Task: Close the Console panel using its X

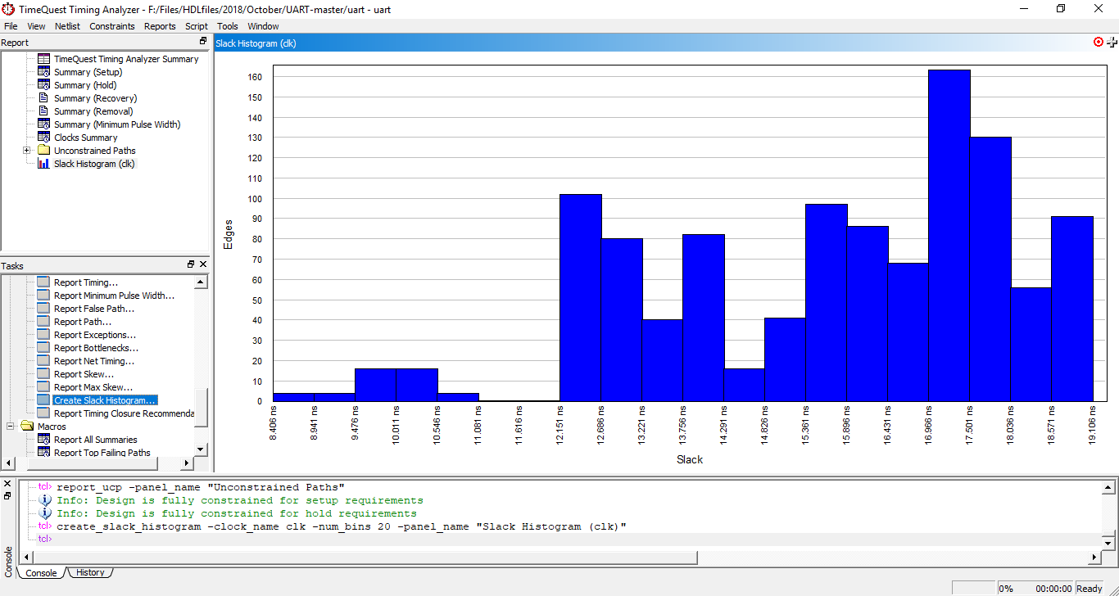Action: 7,485
